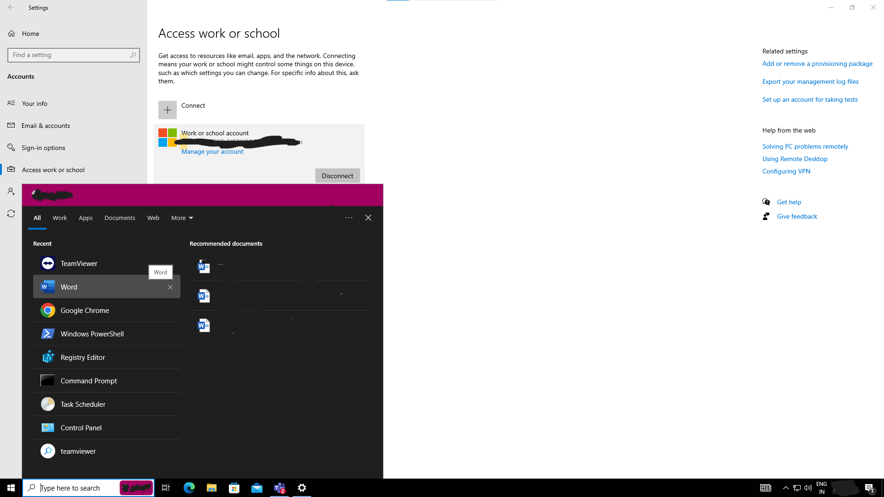884x497 pixels.
Task: Launch Microsoft Edge from taskbar
Action: tap(189, 488)
